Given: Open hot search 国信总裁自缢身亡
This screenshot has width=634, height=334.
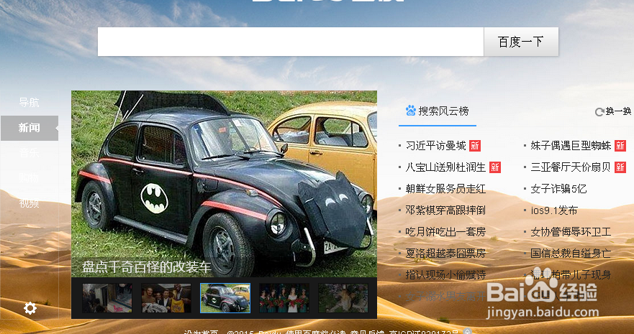Looking at the screenshot, I should tap(571, 254).
